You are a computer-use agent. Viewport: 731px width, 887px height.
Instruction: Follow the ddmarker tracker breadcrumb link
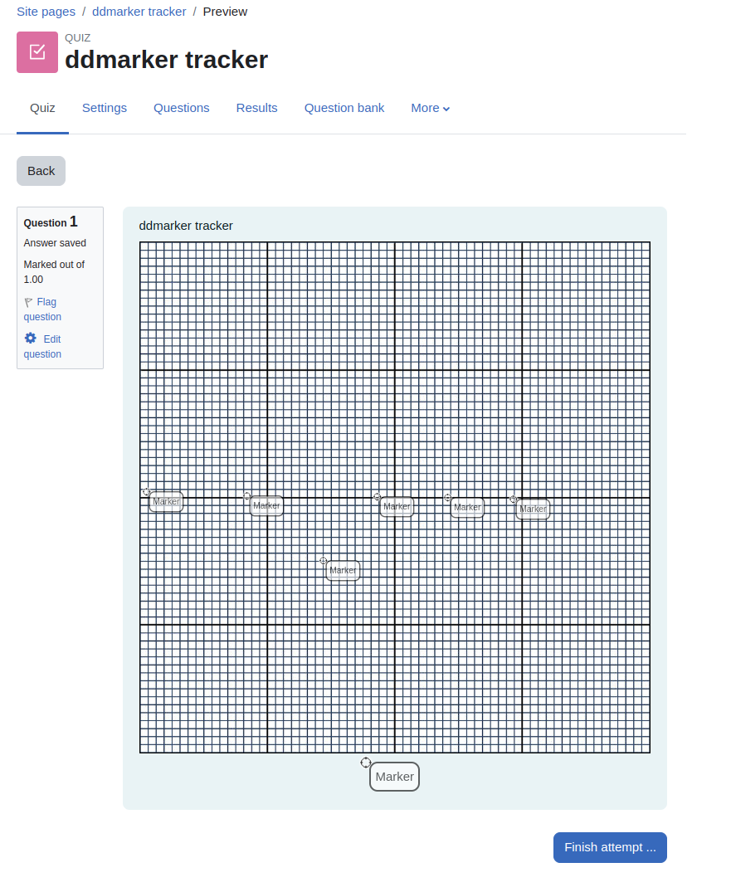click(139, 12)
